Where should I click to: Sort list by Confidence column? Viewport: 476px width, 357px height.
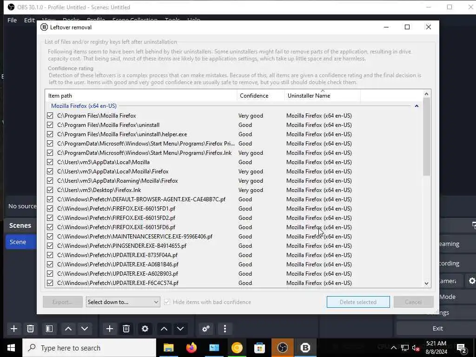click(x=261, y=96)
